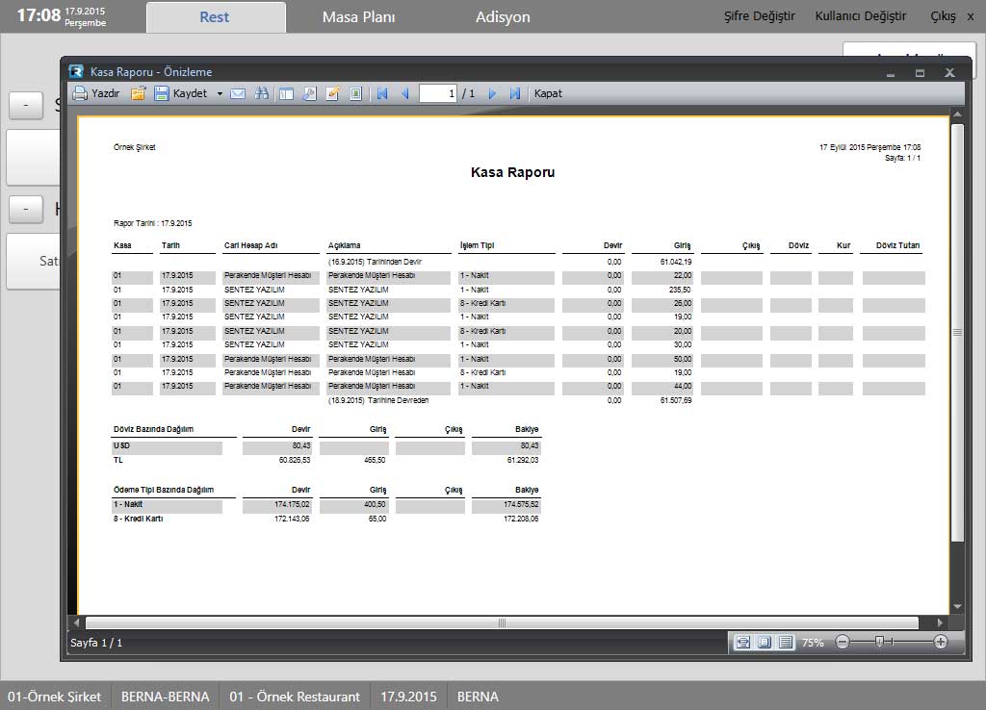Click the '1 - Nakit' payment type row
Viewport: 986px width, 710px height.
[x=325, y=504]
